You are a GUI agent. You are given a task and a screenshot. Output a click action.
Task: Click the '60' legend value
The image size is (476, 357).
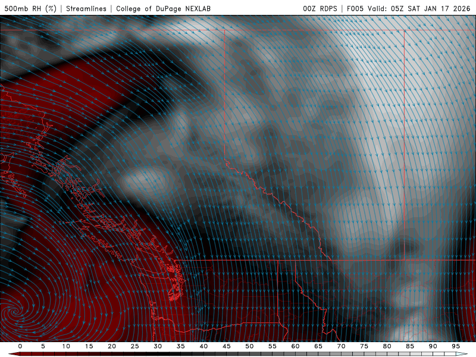[295, 346]
